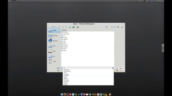Choose ~/Images/ from the autocomplete list
Viewport: 172px width, 96px height.
[x=88, y=74]
